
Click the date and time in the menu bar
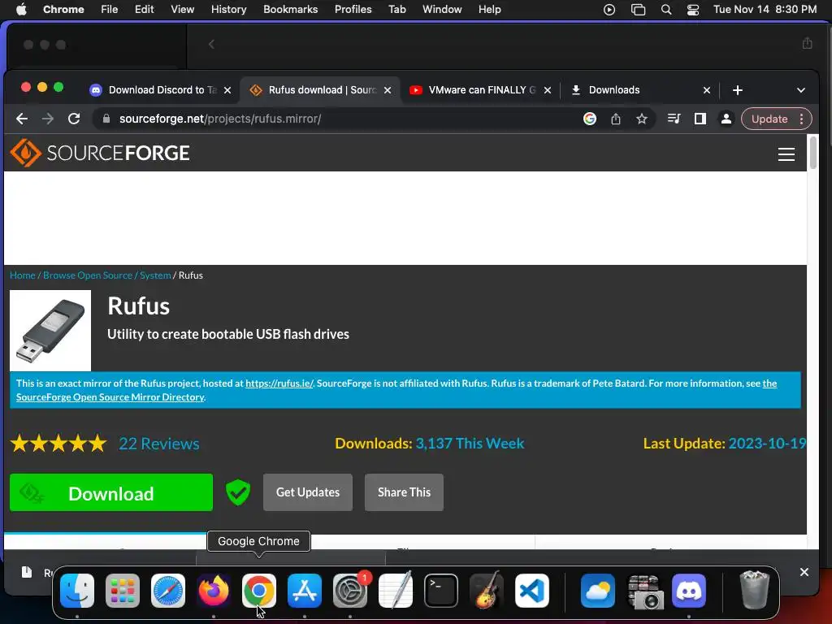pyautogui.click(x=765, y=10)
